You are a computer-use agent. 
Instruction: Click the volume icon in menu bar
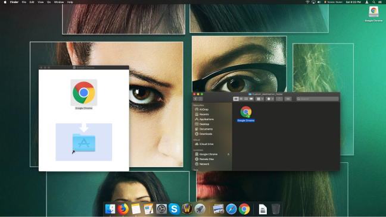tap(319, 2)
